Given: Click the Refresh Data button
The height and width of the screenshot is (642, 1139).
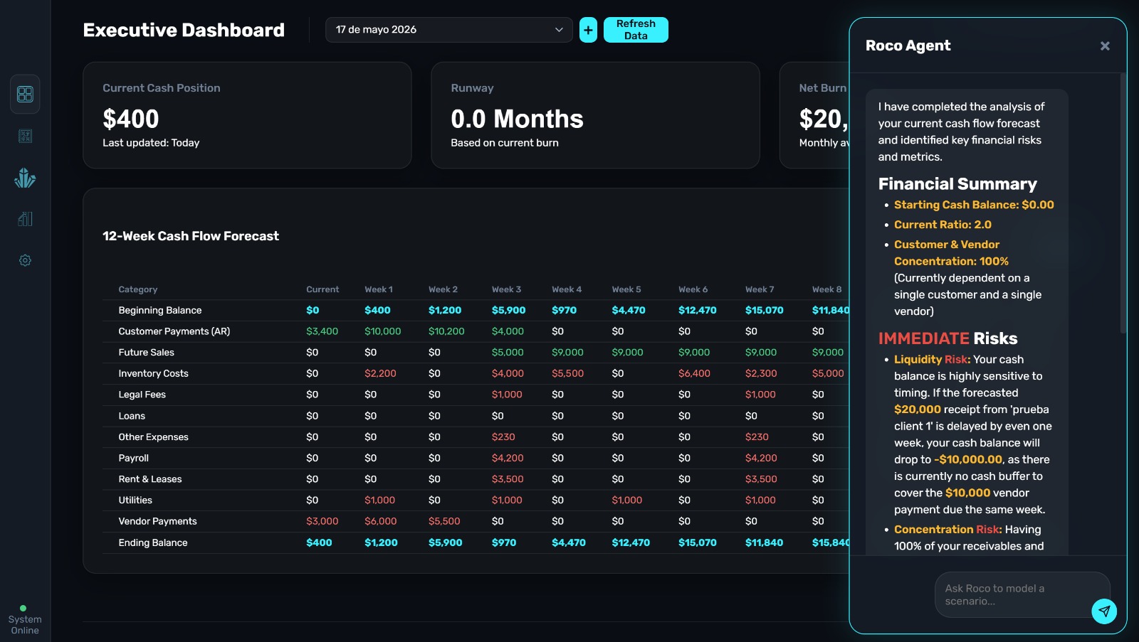Looking at the screenshot, I should pos(636,30).
